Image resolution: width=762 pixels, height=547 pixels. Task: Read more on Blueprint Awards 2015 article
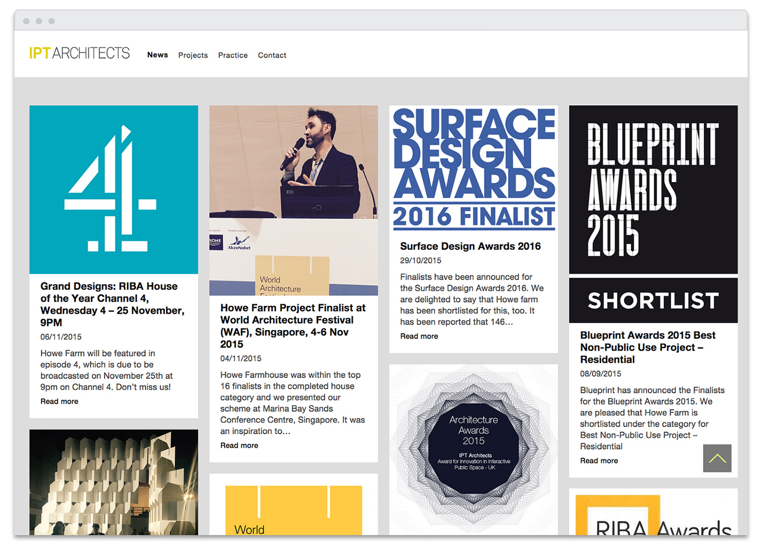(599, 461)
